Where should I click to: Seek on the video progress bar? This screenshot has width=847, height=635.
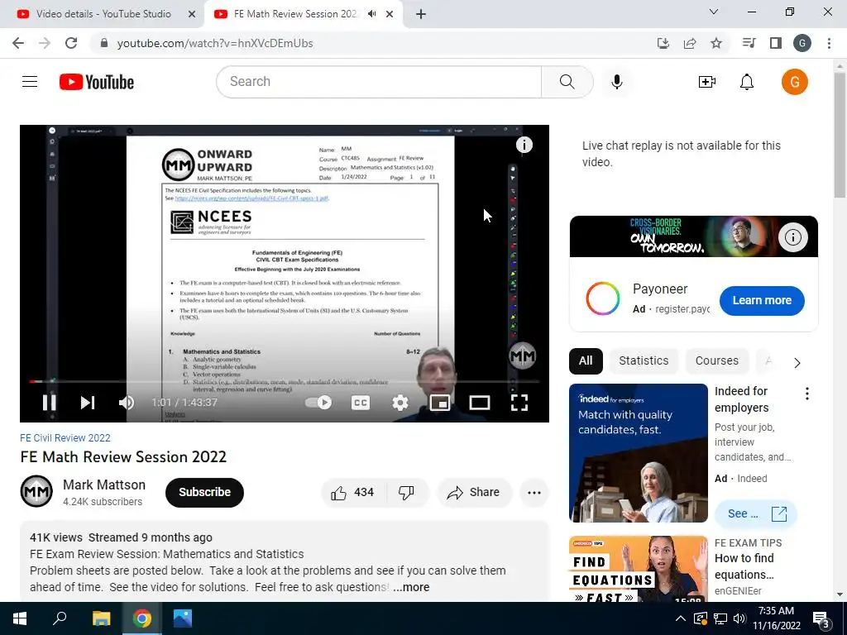[x=285, y=381]
